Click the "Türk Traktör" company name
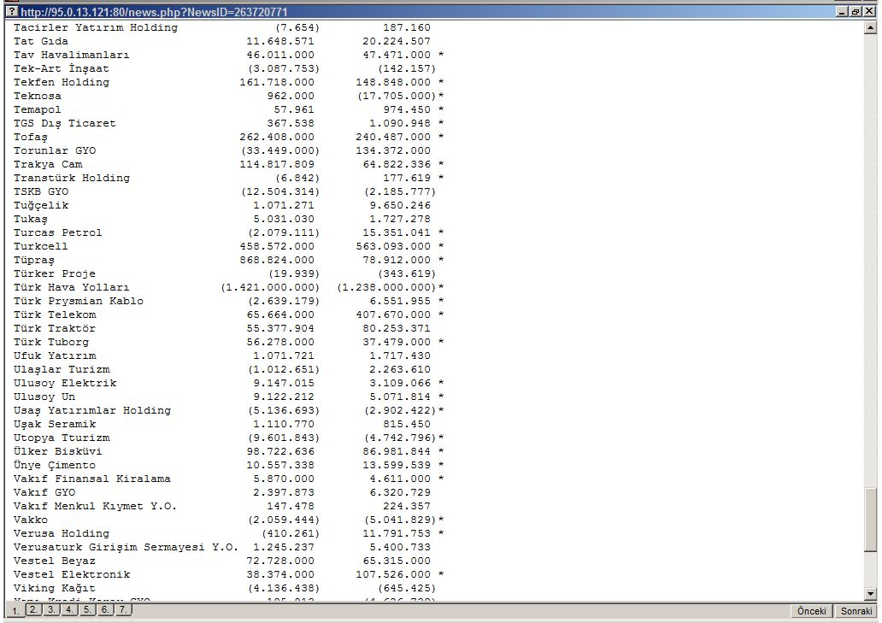 tap(55, 328)
